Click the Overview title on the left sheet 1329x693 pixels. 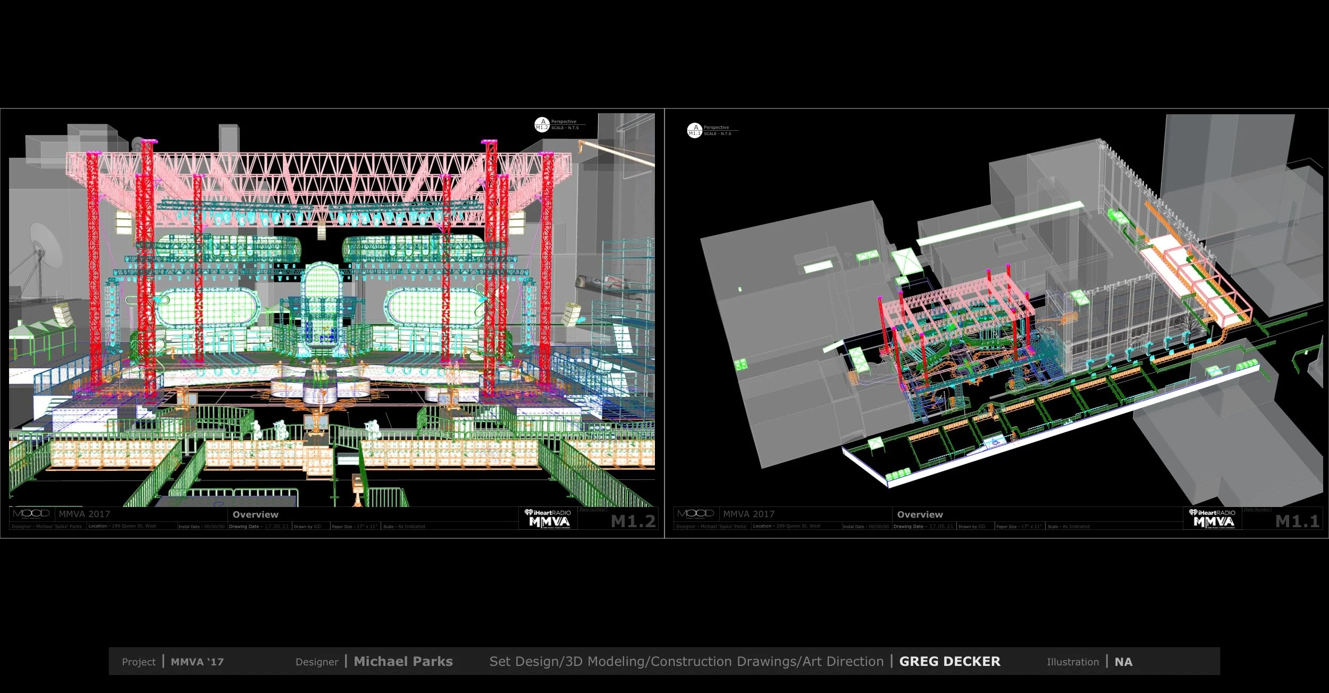click(x=255, y=514)
